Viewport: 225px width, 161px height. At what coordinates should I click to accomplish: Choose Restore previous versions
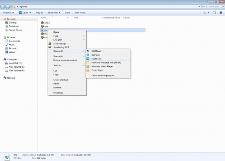[67, 60]
